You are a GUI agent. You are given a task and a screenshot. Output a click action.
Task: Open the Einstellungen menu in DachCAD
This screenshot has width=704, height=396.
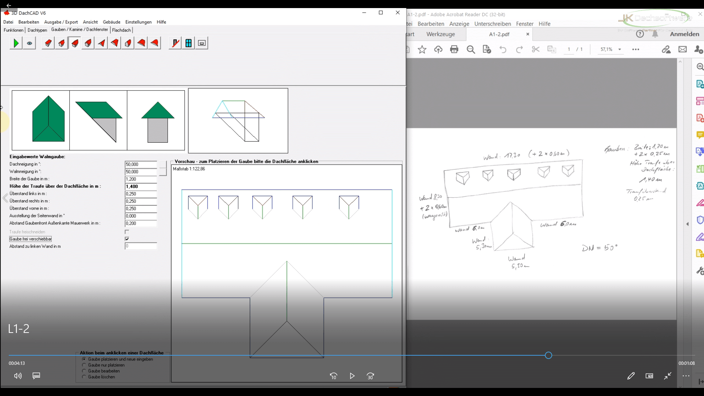[x=139, y=22]
